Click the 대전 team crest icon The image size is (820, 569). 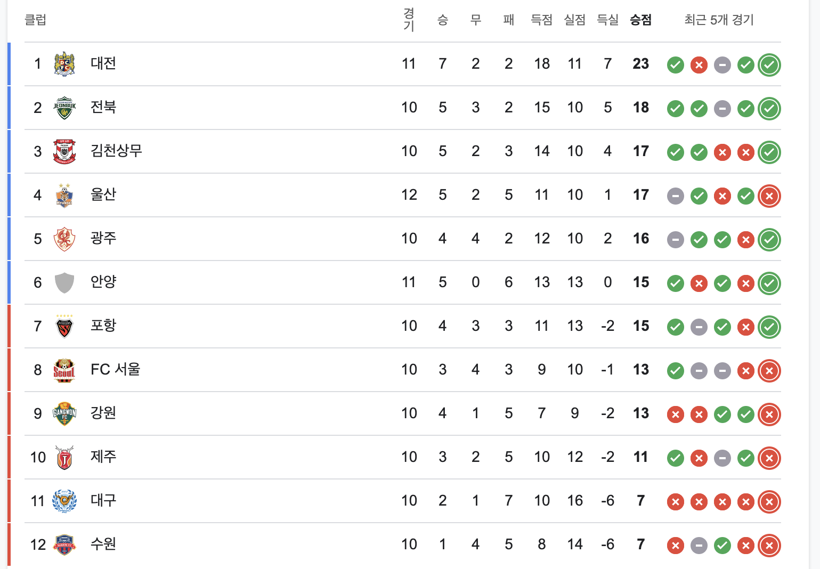point(64,64)
